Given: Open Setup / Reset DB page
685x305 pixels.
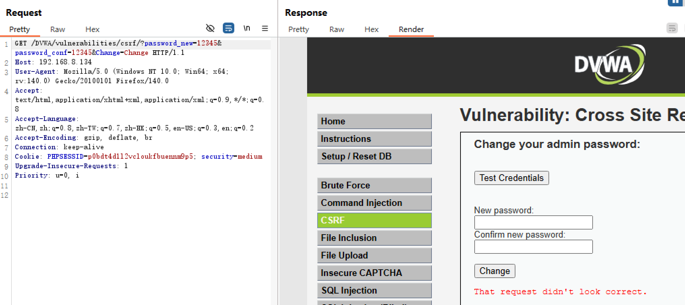Looking at the screenshot, I should 374,156.
